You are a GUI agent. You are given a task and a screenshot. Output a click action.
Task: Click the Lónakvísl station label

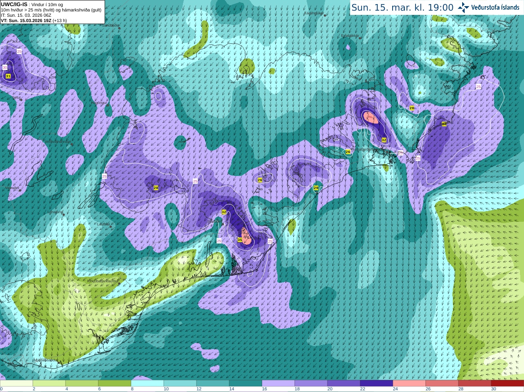coord(55,212)
